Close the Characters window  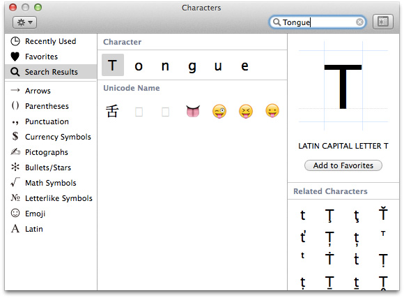coord(13,8)
